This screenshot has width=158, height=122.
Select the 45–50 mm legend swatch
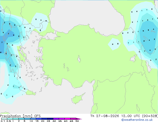73,119
